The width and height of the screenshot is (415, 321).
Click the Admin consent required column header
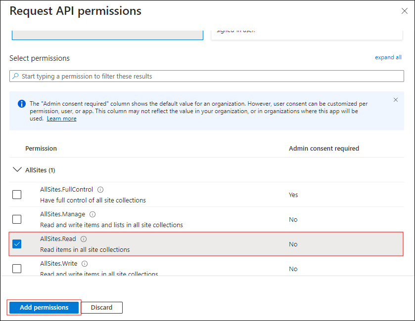323,148
